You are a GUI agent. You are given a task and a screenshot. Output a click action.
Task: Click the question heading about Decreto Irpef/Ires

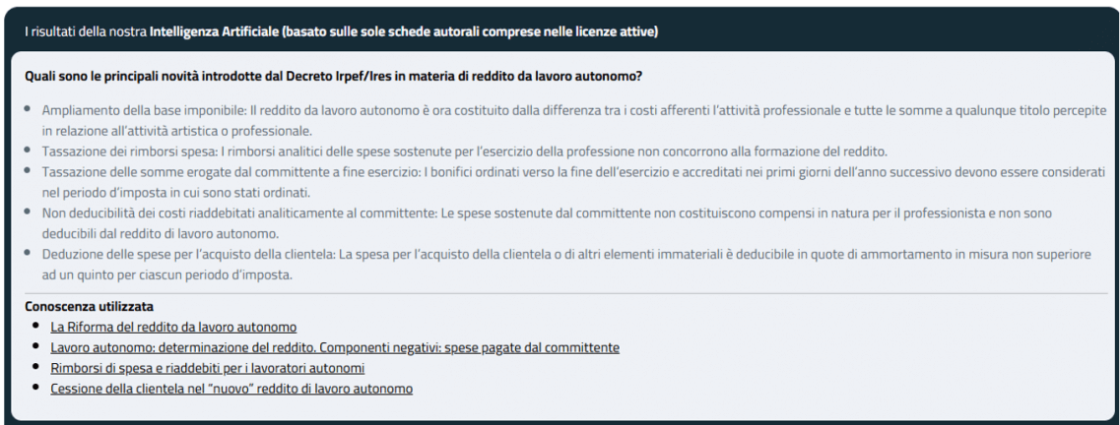coord(334,76)
